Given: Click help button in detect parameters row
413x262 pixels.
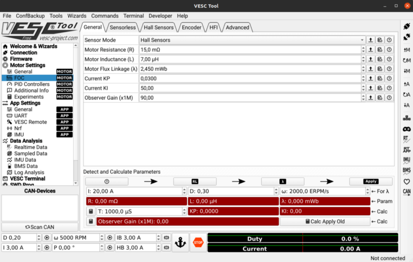Looking at the screenshot, I should pos(107,181).
